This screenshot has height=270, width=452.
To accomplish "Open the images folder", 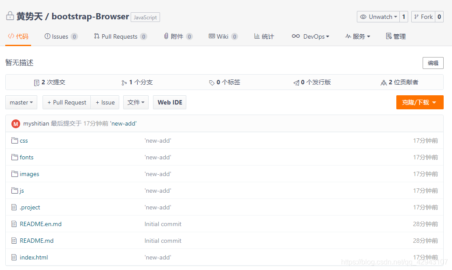I will click(x=29, y=174).
